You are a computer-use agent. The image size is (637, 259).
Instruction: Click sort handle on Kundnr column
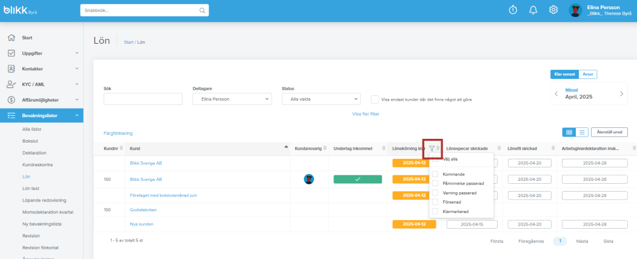click(x=121, y=149)
